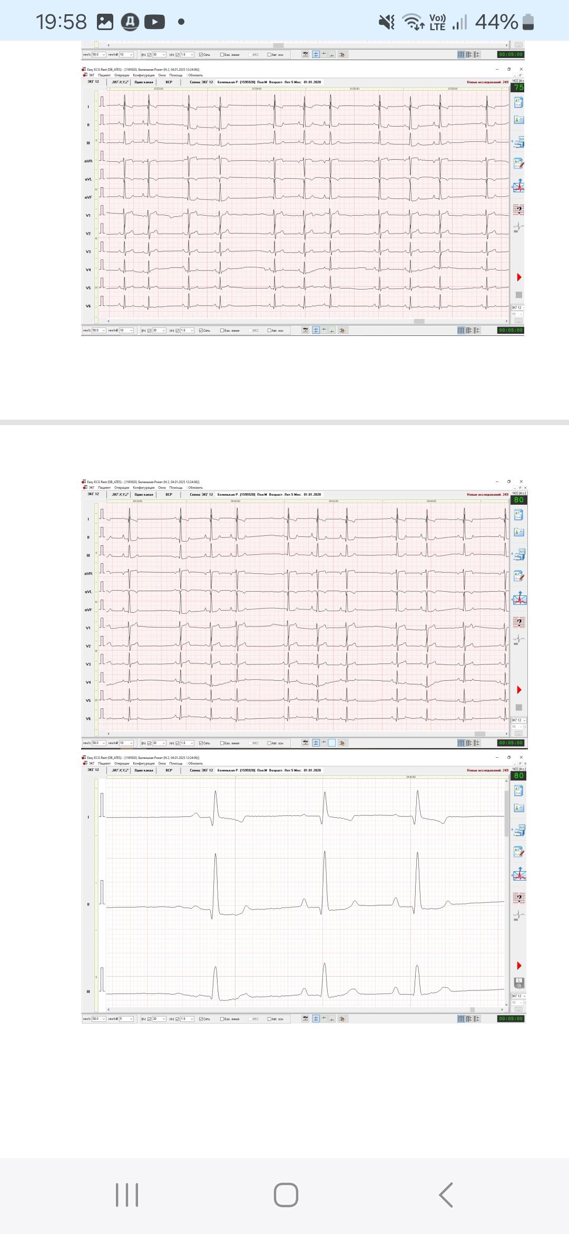This screenshot has width=569, height=1234.
Task: Open Операции menu in top window showing 75
Action: [x=122, y=75]
